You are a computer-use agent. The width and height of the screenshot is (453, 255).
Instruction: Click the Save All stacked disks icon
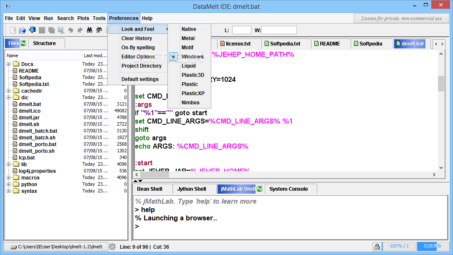(51, 30)
